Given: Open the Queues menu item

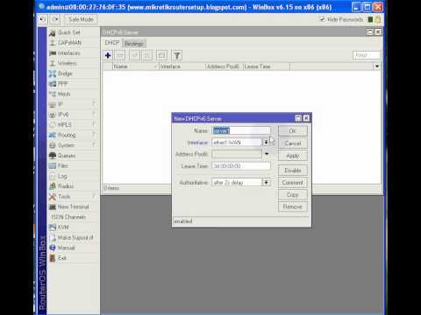Looking at the screenshot, I should [67, 156].
